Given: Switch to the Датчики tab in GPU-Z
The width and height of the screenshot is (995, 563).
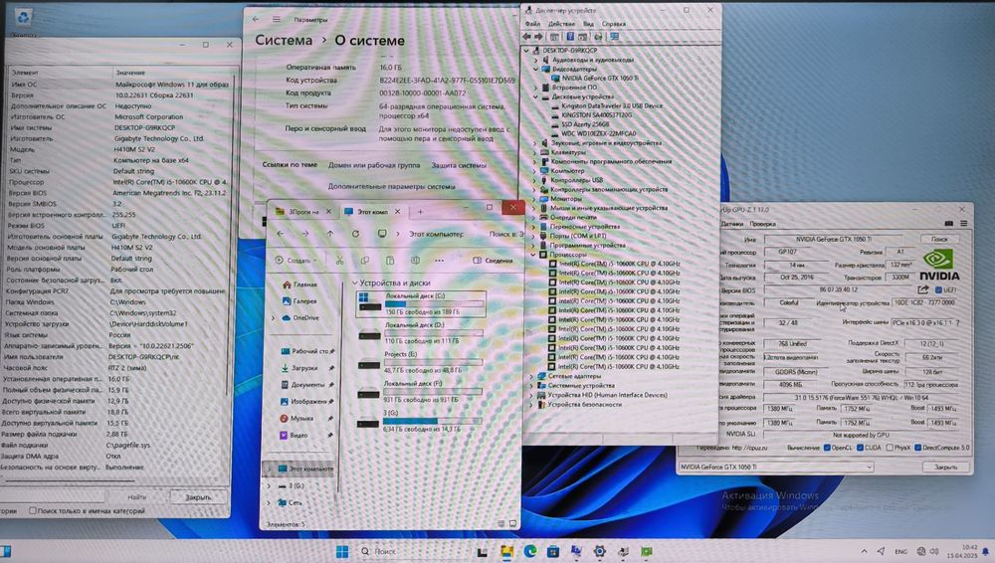Looking at the screenshot, I should coord(732,224).
